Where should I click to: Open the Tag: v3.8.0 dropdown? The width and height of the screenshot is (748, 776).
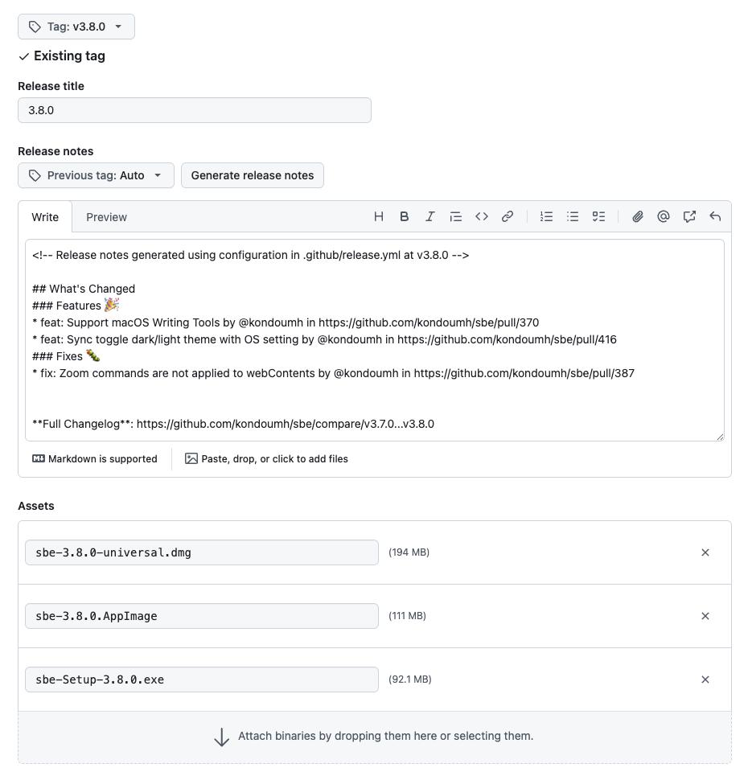pos(76,26)
